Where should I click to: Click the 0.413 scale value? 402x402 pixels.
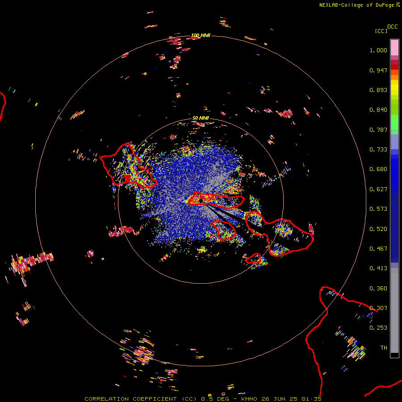click(x=378, y=268)
